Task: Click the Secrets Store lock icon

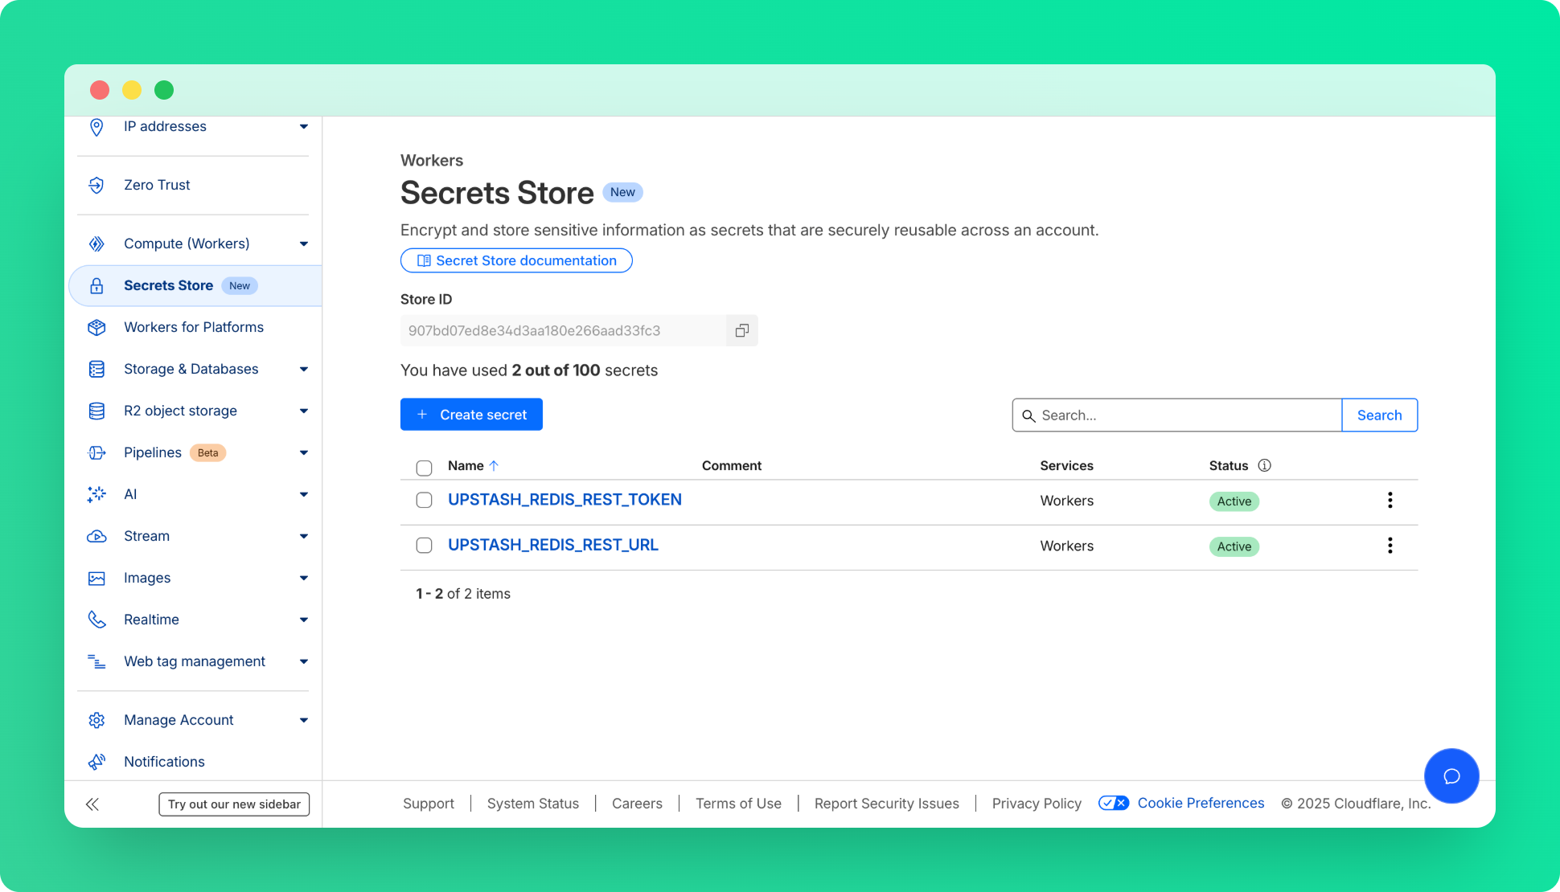Action: [x=96, y=285]
